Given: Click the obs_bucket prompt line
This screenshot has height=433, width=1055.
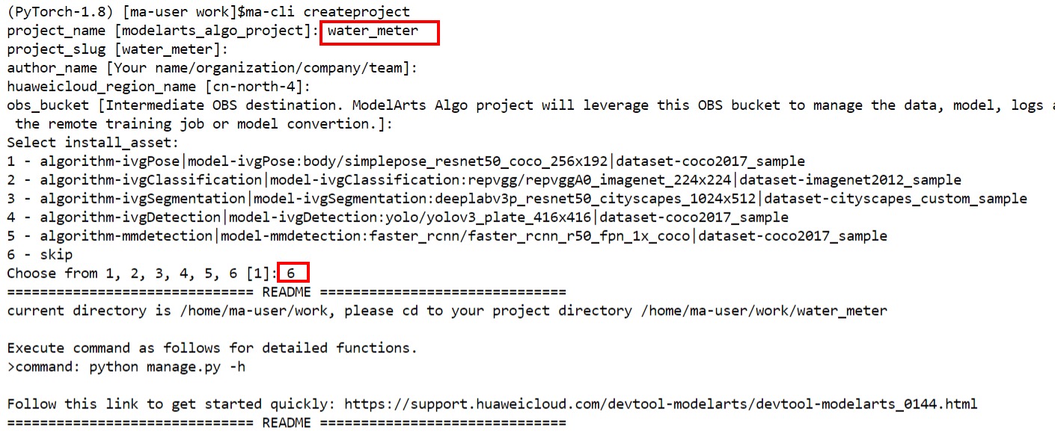Looking at the screenshot, I should pyautogui.click(x=524, y=105).
